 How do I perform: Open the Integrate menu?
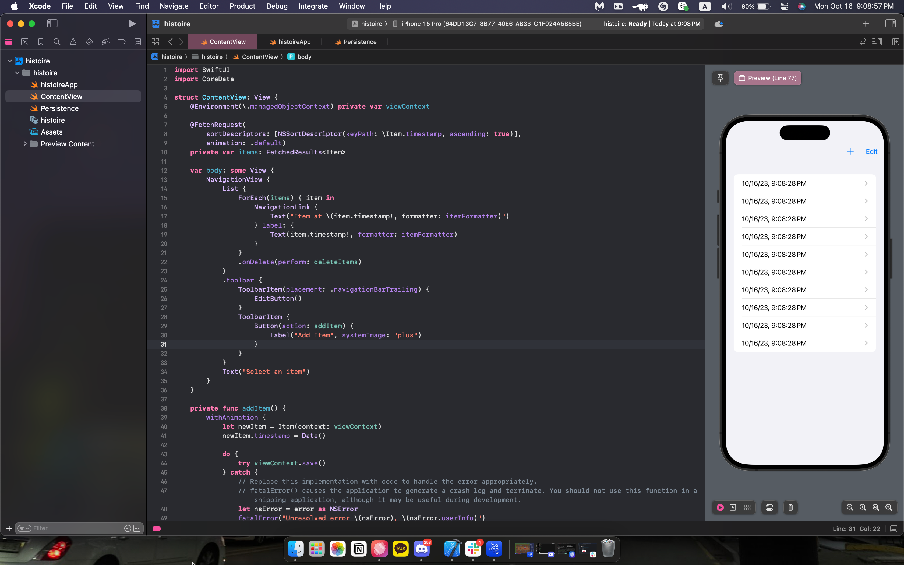[x=313, y=6]
